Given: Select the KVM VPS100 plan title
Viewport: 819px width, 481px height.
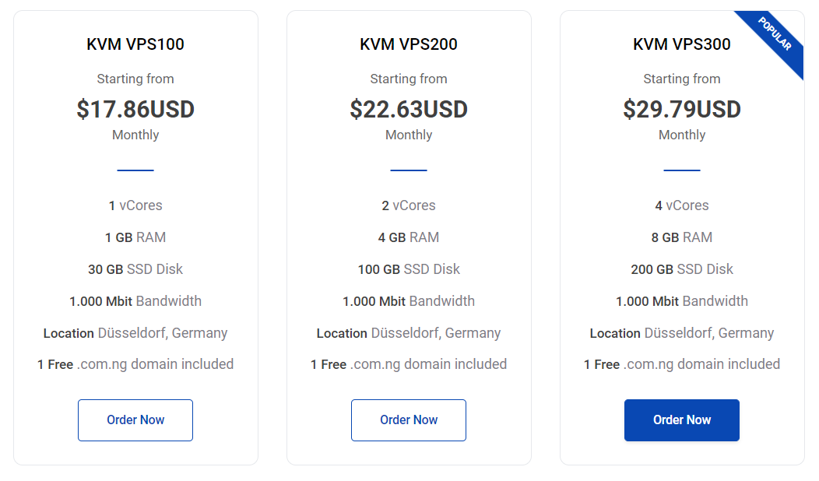Looking at the screenshot, I should click(135, 44).
